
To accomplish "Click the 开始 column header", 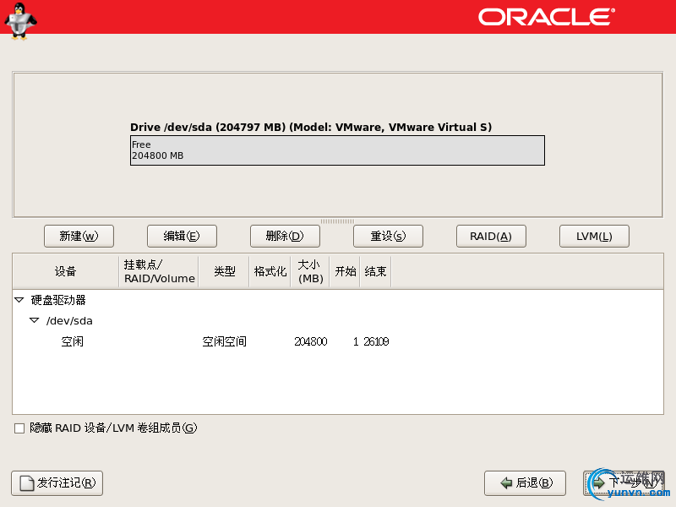I will (x=345, y=271).
